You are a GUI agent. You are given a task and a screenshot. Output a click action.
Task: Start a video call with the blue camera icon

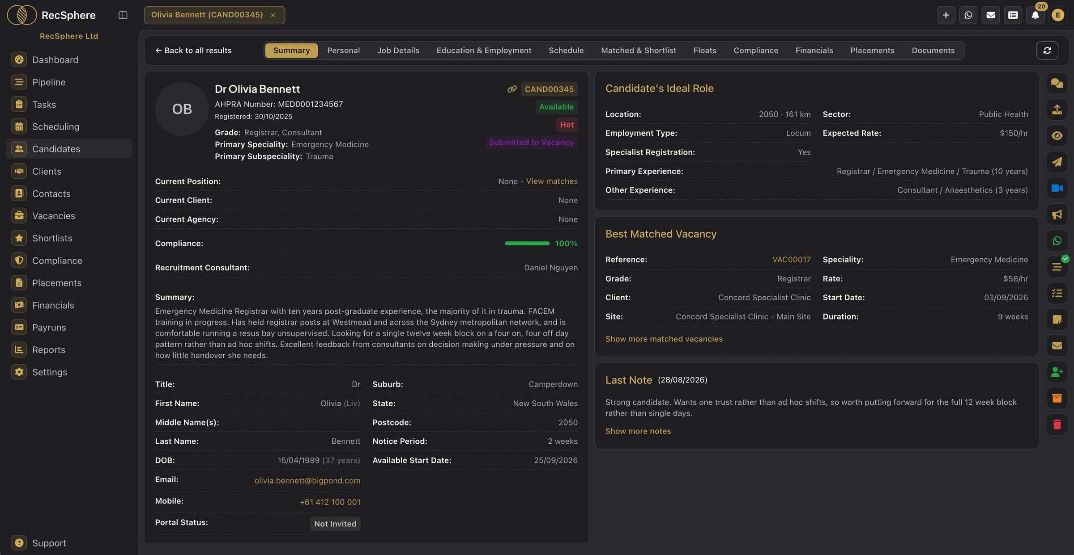click(x=1057, y=188)
